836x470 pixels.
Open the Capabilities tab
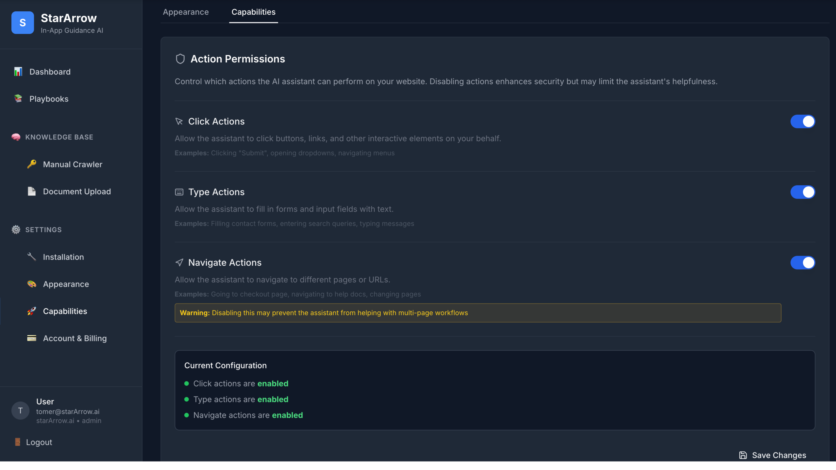point(253,12)
